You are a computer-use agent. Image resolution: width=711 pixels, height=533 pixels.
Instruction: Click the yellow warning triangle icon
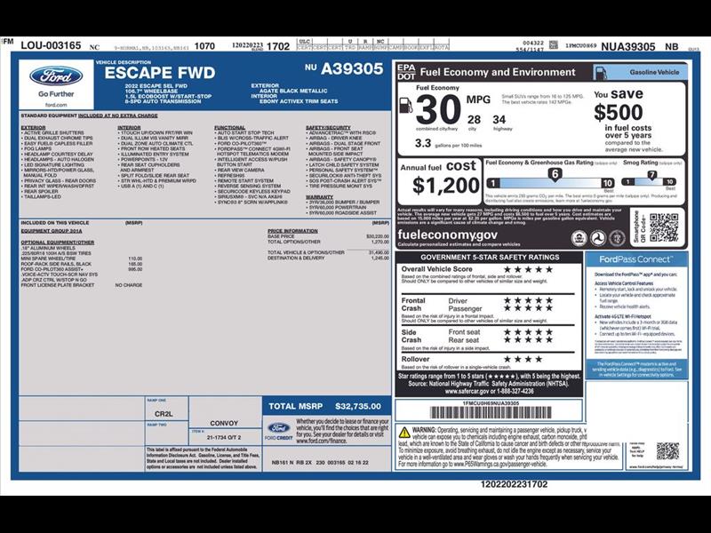(404, 432)
